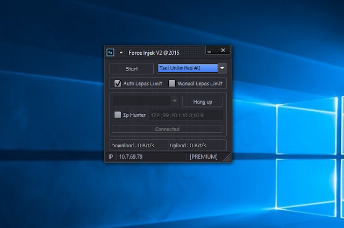The height and width of the screenshot is (228, 344).
Task: Click the [PREMIUM] status label
Action: coord(204,156)
